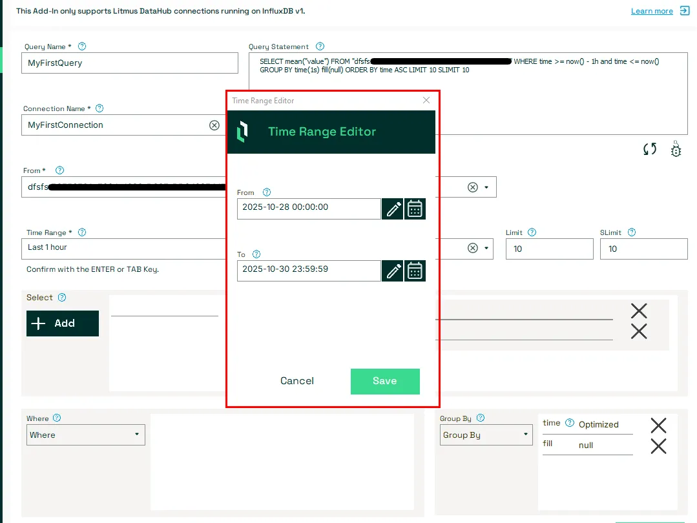The width and height of the screenshot is (697, 523).
Task: Open the pencil editor for the To date
Action: tap(393, 271)
